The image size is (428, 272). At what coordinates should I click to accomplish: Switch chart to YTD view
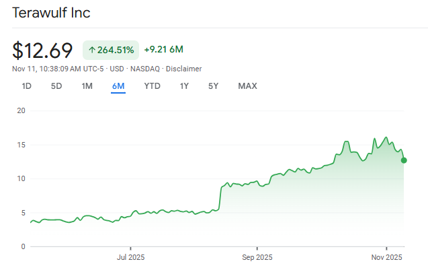click(x=152, y=86)
